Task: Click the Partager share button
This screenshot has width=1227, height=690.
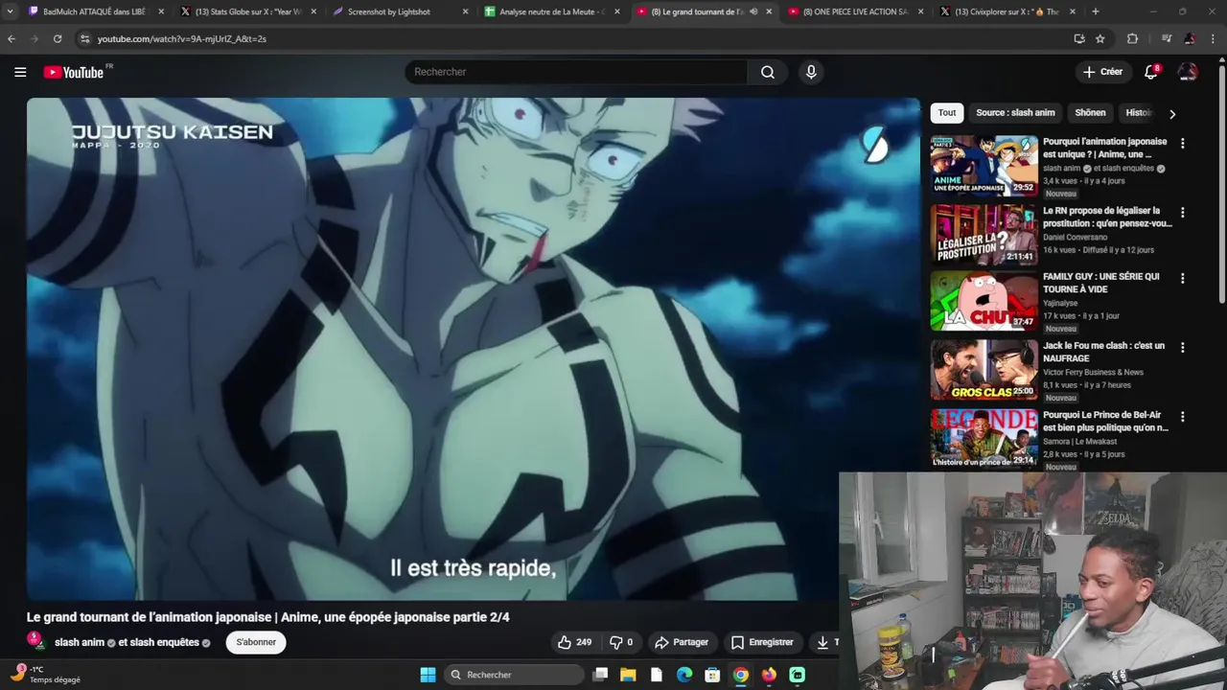Action: [681, 642]
